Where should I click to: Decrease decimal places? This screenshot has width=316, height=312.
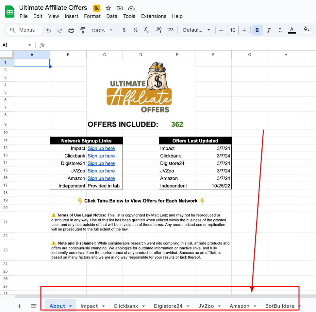point(147,30)
